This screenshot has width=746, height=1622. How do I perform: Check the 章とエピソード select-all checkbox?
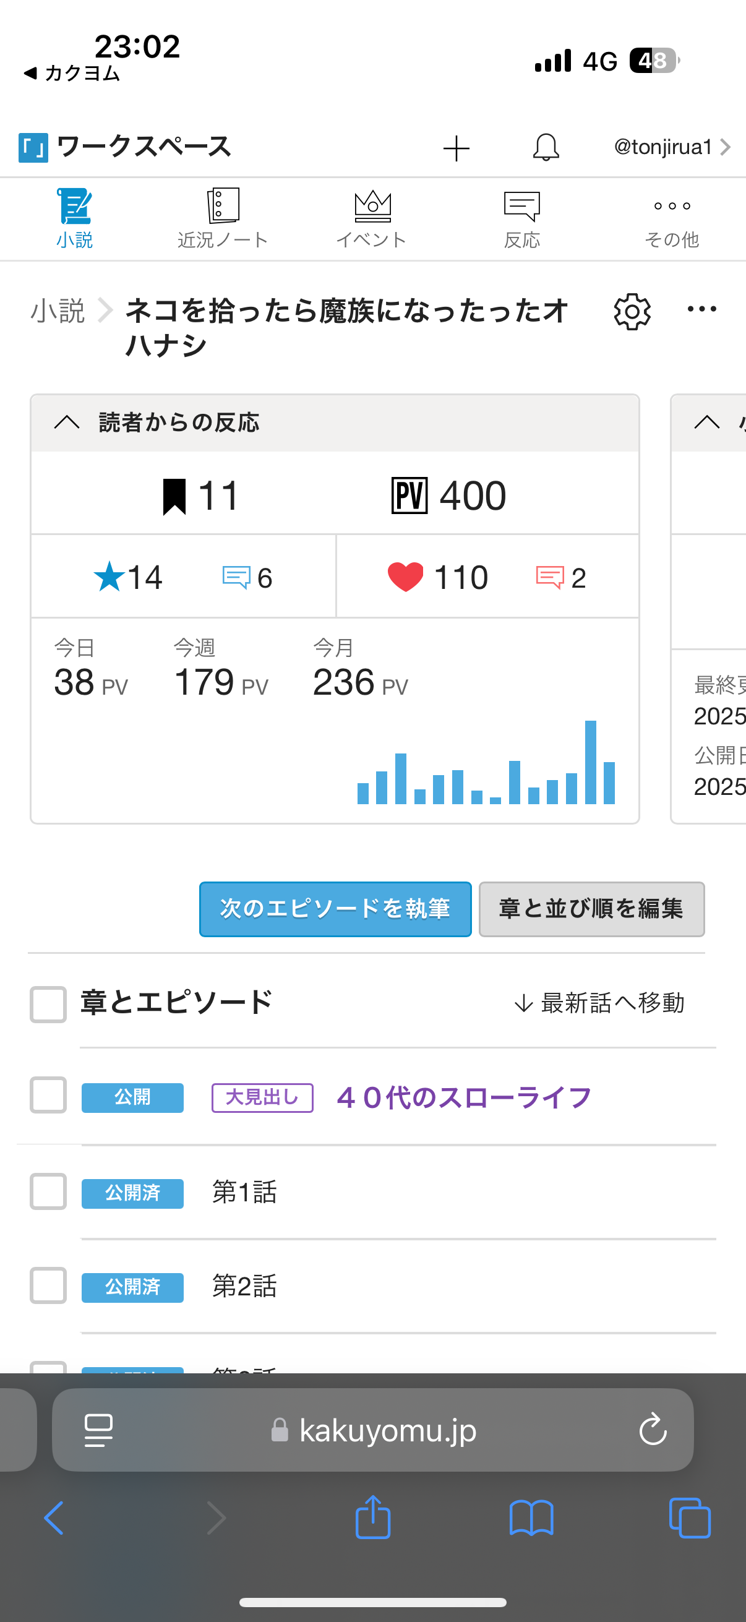pos(48,1003)
